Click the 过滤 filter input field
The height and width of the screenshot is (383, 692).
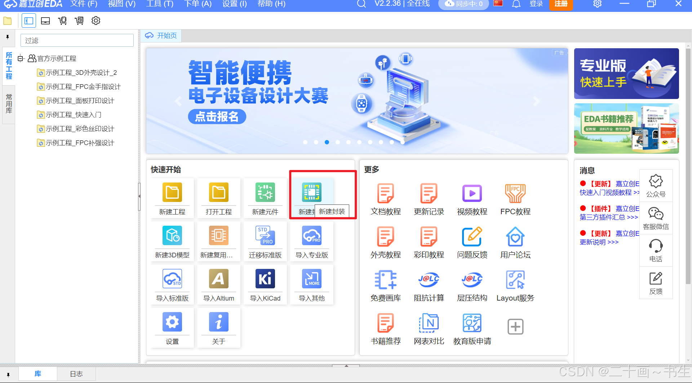77,40
